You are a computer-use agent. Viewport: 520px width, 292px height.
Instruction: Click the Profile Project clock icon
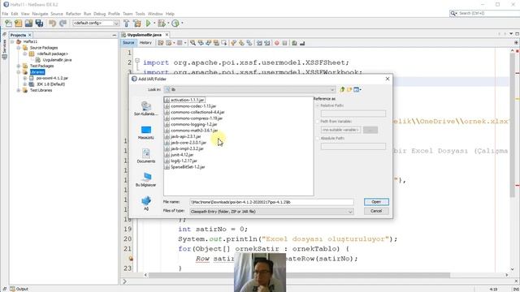tap(175, 24)
